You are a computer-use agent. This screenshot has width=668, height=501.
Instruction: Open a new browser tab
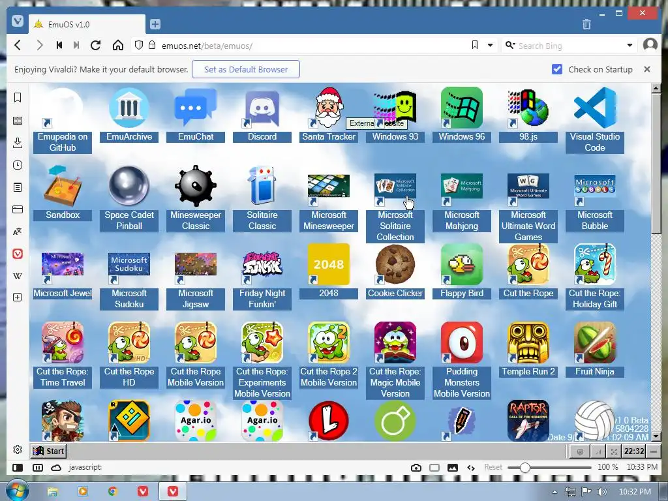coord(155,24)
